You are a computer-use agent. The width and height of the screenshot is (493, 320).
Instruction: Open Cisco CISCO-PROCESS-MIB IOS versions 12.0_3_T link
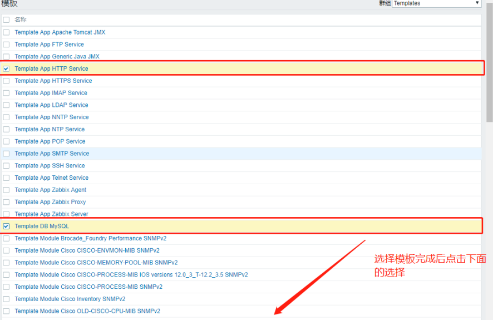pos(131,275)
